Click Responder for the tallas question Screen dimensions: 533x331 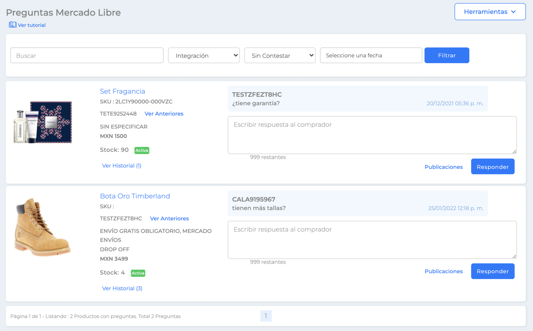[x=493, y=271]
